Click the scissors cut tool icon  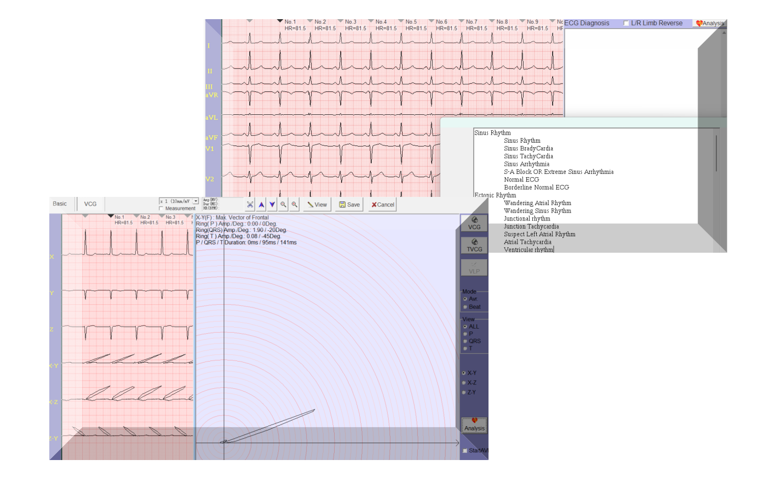[x=250, y=205]
